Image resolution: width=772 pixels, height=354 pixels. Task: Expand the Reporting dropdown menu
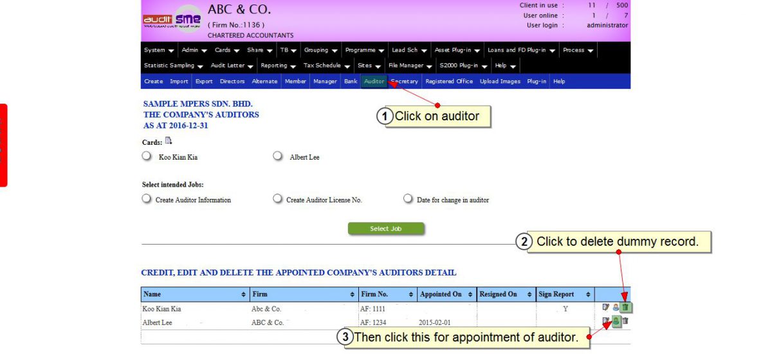(278, 66)
